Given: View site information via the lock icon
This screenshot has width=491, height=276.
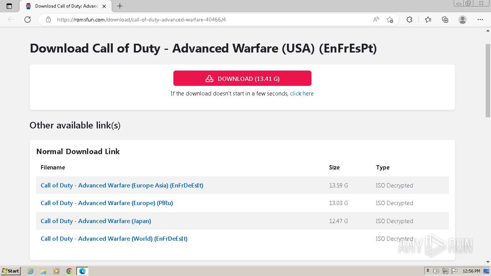Looking at the screenshot, I should [x=48, y=20].
